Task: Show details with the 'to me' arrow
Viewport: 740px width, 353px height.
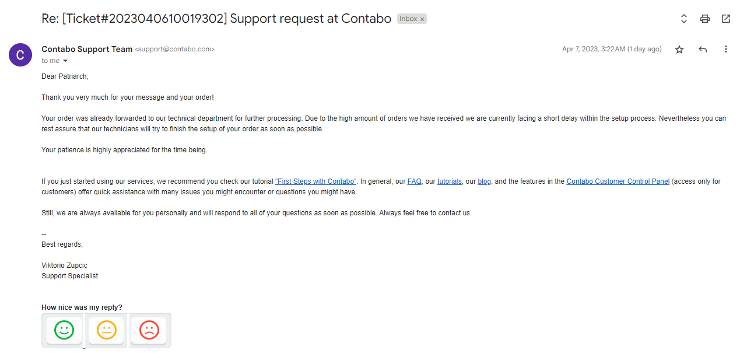Action: 65,61
